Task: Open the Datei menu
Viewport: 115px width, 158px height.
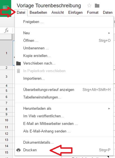Action: 21,13
